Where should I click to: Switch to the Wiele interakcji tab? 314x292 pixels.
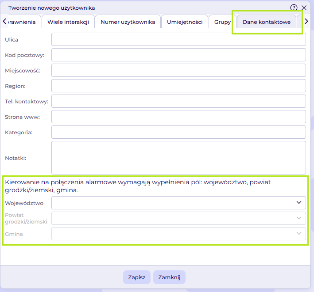[x=68, y=22]
